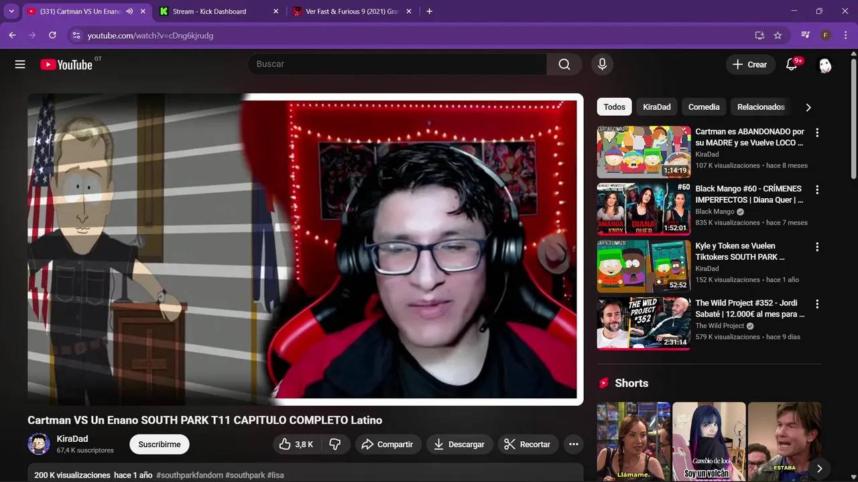Open a new browser tab
The width and height of the screenshot is (858, 482).
430,11
